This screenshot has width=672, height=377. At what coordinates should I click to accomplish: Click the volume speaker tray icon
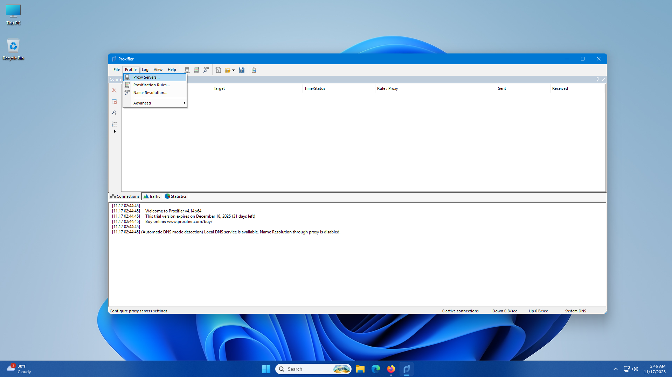click(635, 369)
